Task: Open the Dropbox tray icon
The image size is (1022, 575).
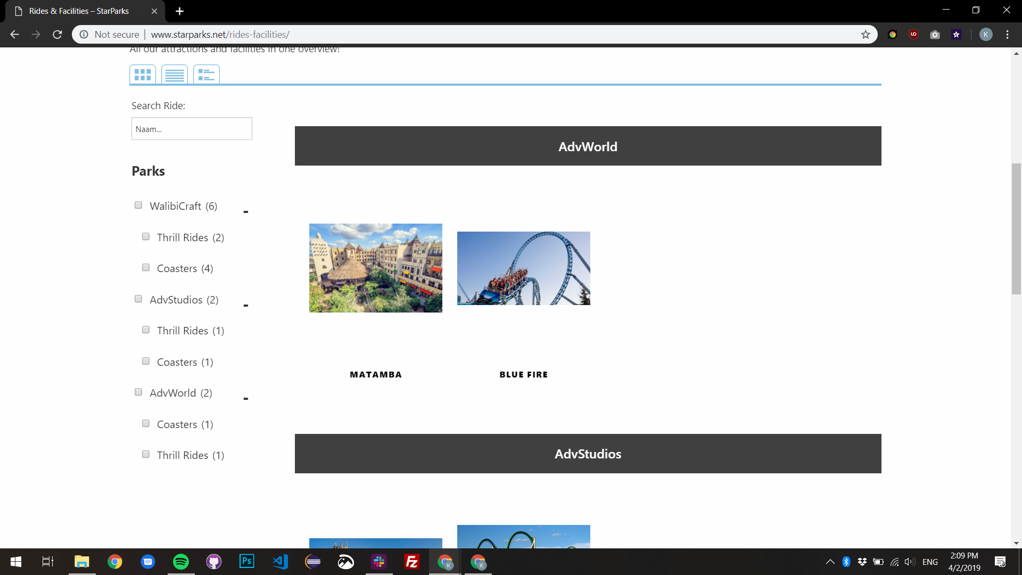Action: [x=862, y=562]
